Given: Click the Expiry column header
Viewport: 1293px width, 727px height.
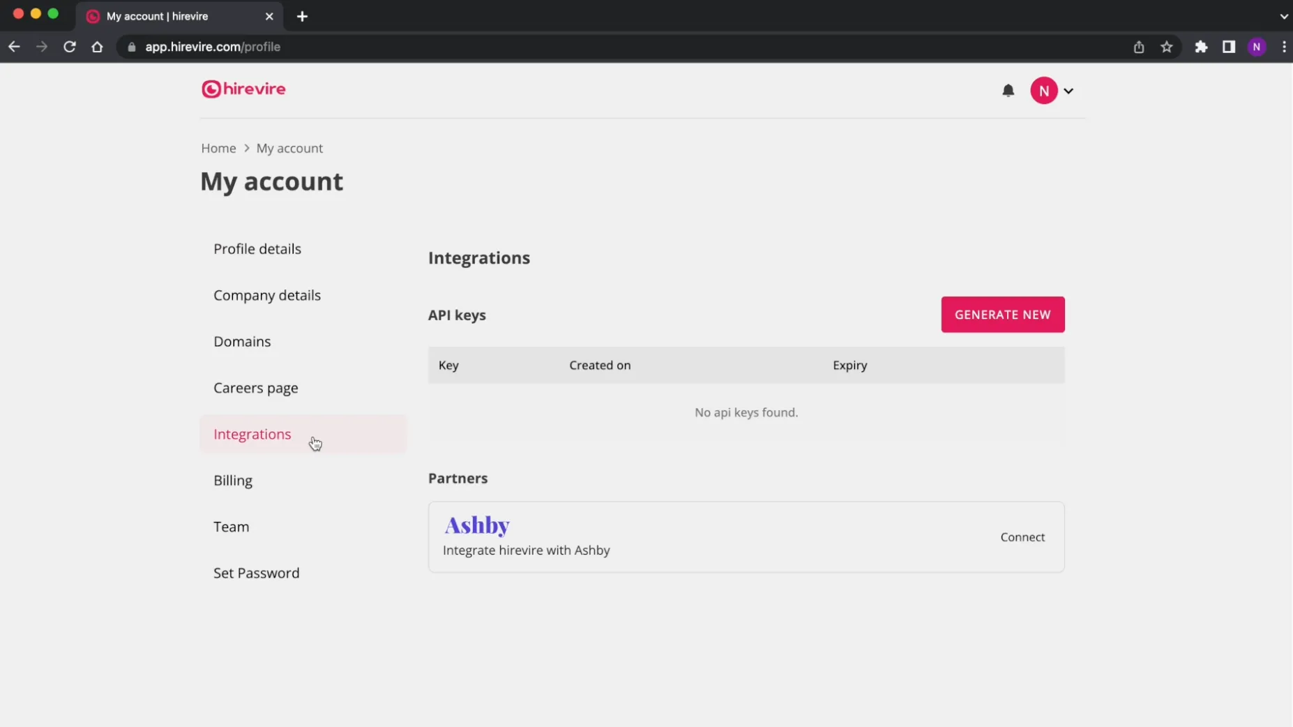Looking at the screenshot, I should 849,365.
